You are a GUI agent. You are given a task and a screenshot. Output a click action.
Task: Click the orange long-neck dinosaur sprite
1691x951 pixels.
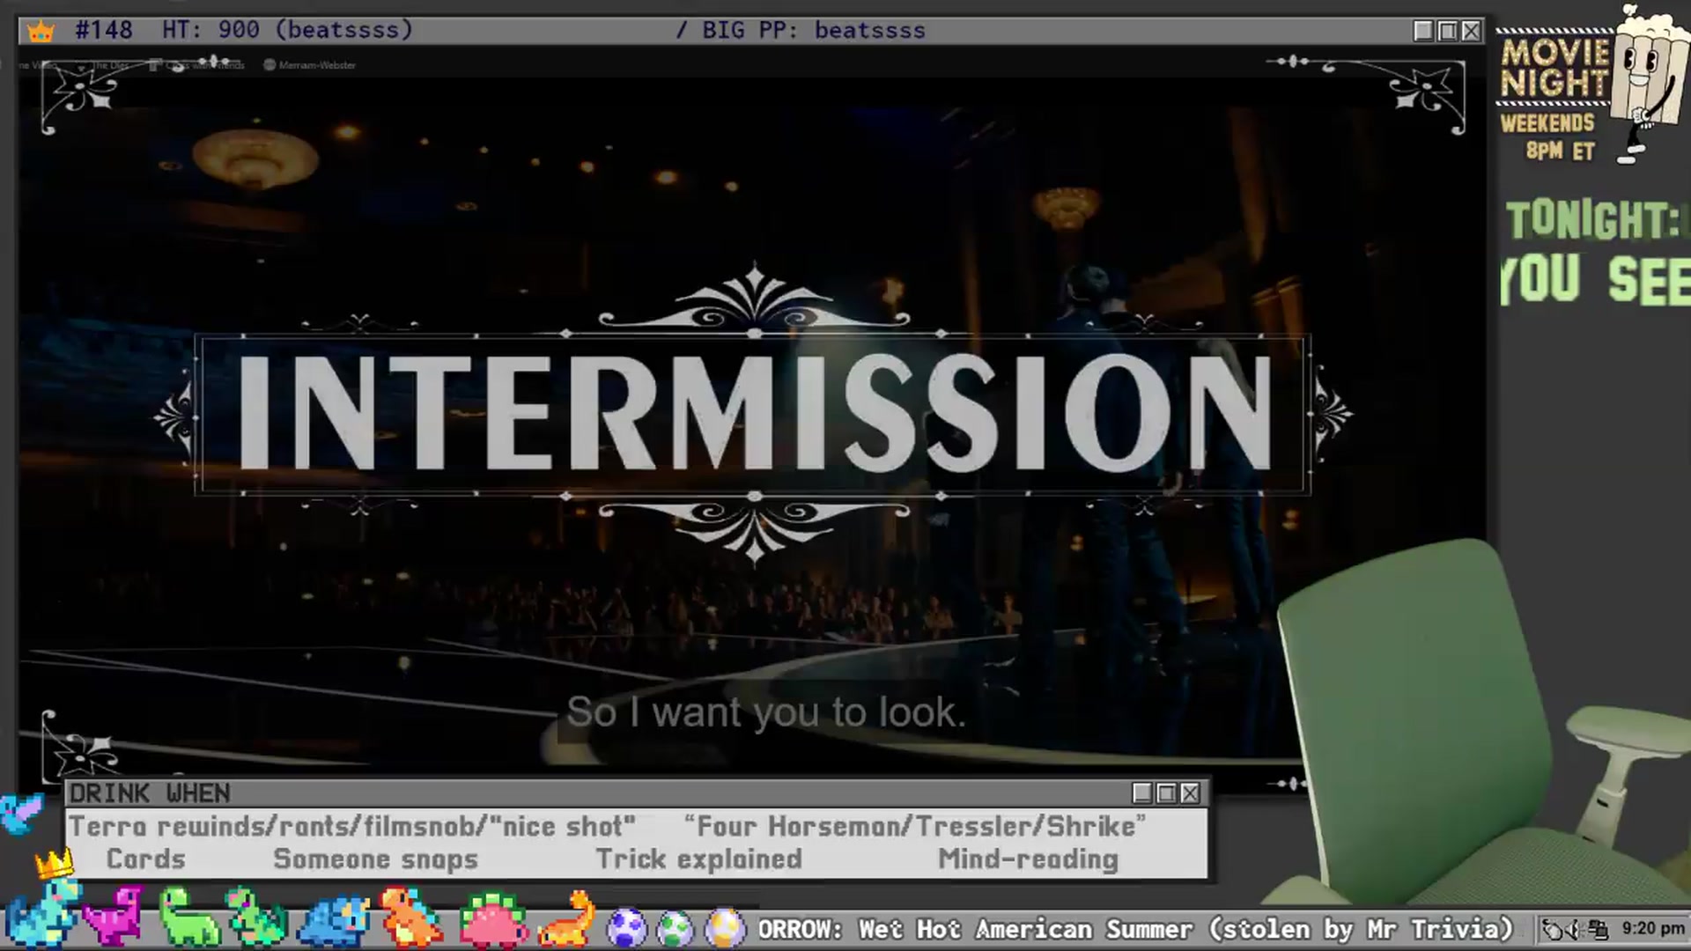(568, 918)
